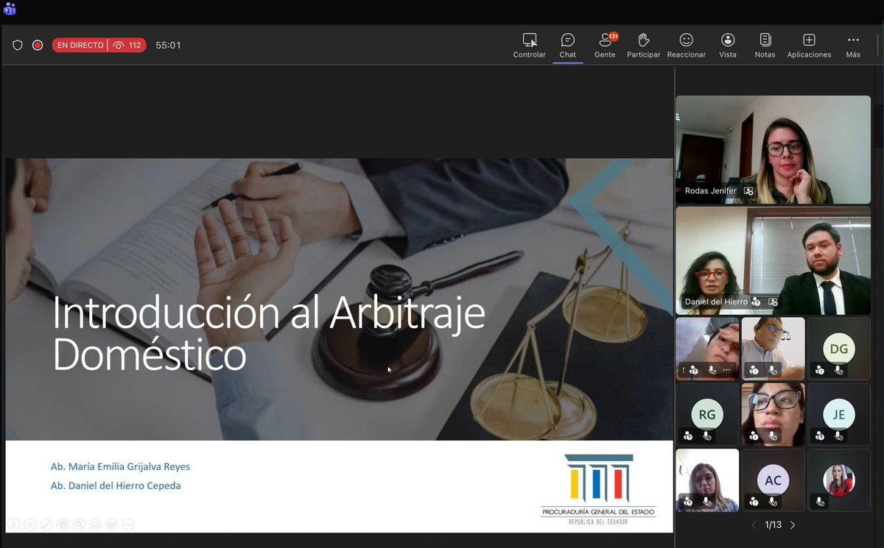Click the shield privacy icon

point(18,45)
